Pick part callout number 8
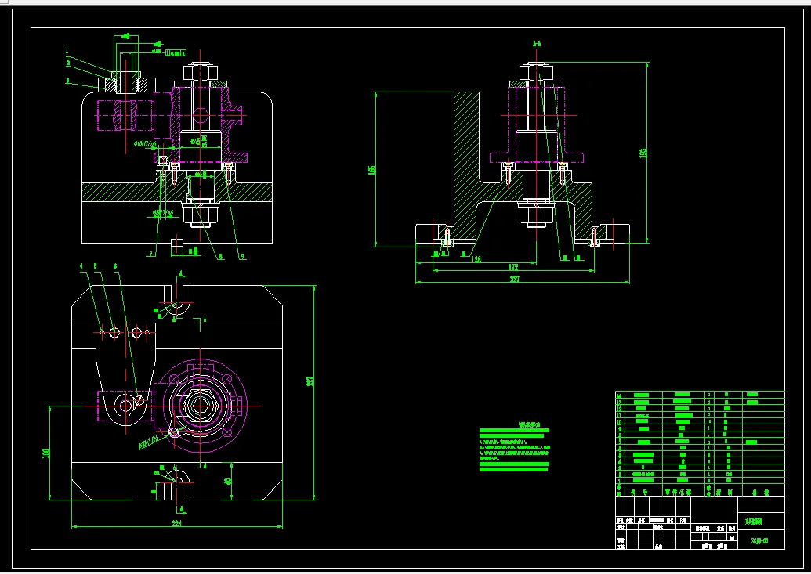Image resolution: width=811 pixels, height=574 pixels. pyautogui.click(x=221, y=256)
